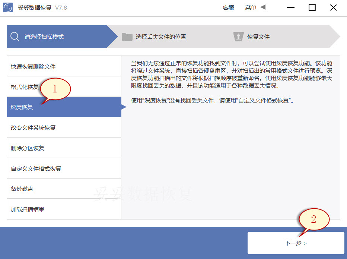The image size is (347, 259).
Task: Select 快速恢复删除文件 mode
Action: 64,66
